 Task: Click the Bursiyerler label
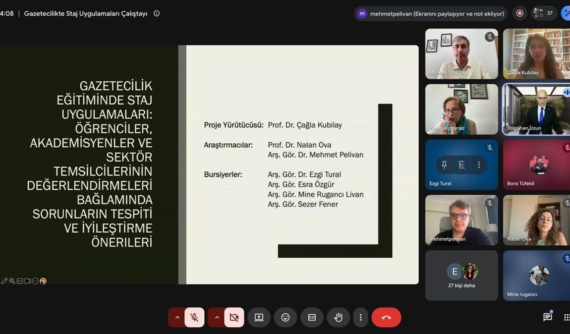click(223, 174)
